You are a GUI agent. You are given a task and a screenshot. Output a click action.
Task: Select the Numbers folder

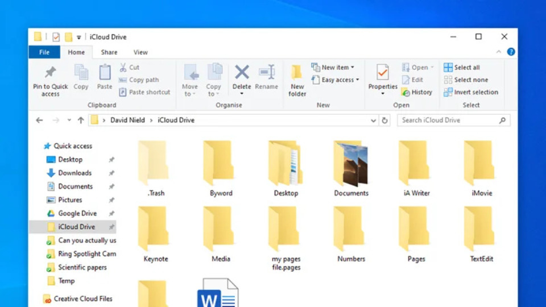(351, 234)
